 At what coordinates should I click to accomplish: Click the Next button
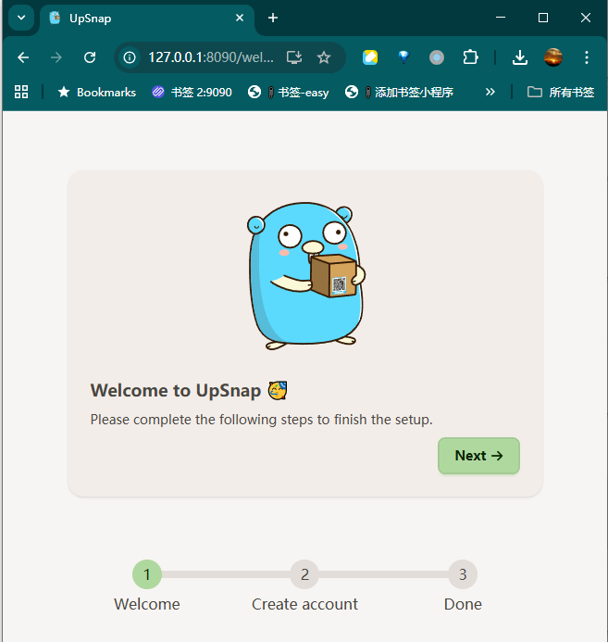478,456
